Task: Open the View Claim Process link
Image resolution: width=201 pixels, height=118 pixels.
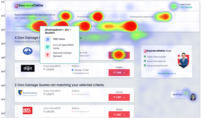Action: [x=167, y=73]
